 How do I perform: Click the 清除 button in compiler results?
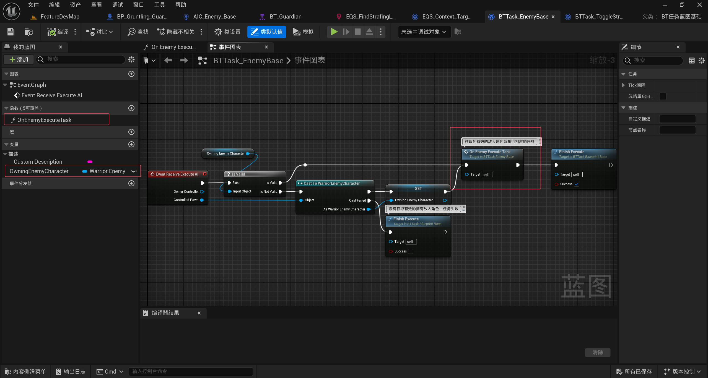point(597,352)
